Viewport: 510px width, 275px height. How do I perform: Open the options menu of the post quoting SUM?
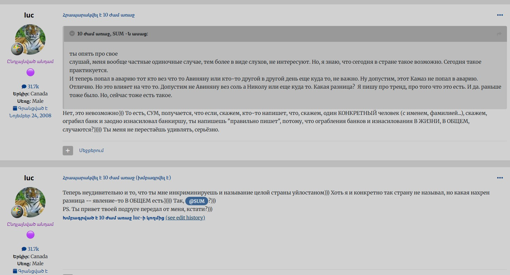pos(500,15)
